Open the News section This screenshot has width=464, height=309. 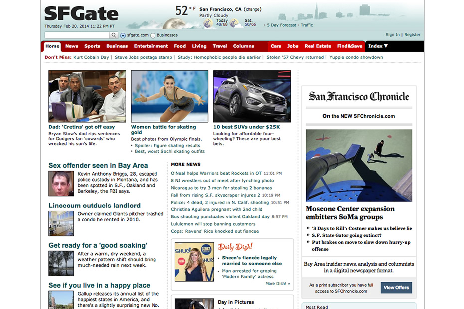pos(72,46)
